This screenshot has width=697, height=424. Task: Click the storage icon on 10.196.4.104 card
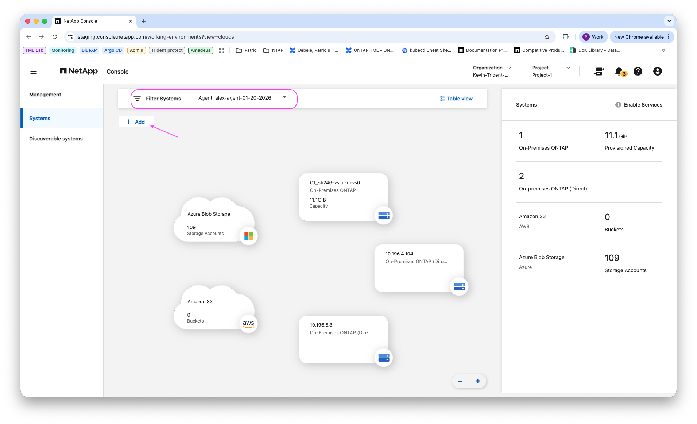(459, 286)
